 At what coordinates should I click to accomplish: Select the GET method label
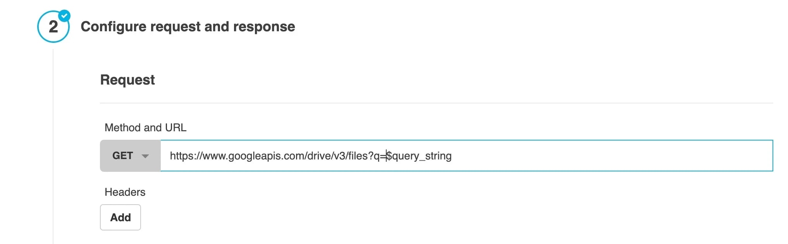pyautogui.click(x=123, y=156)
